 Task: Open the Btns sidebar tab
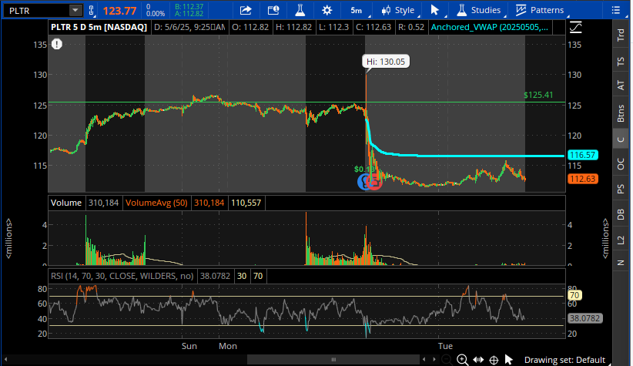(621, 113)
